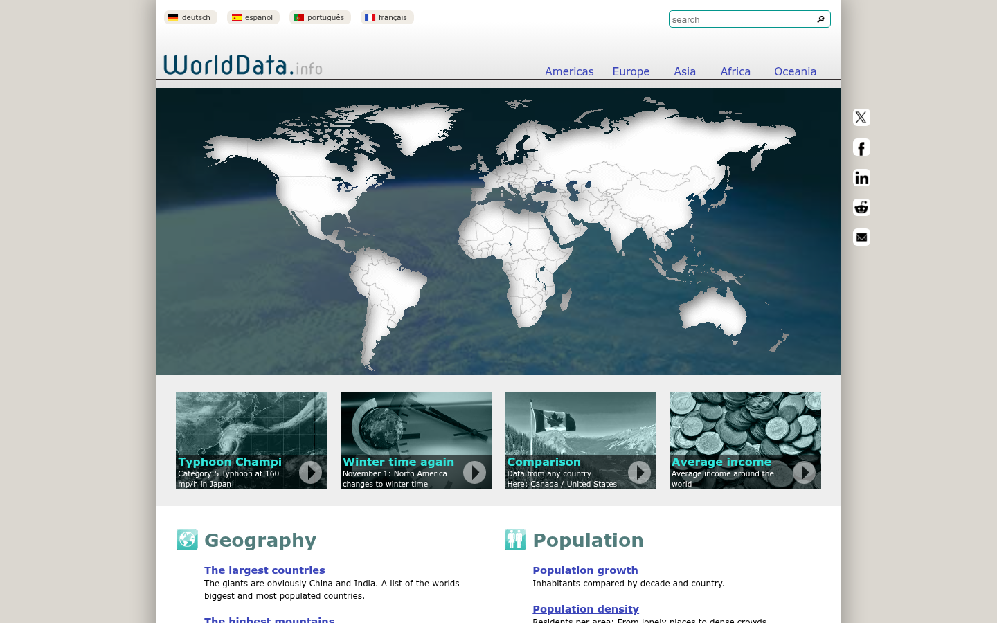Open The highest mountains link
Viewport: 997px width, 623px height.
coord(269,620)
